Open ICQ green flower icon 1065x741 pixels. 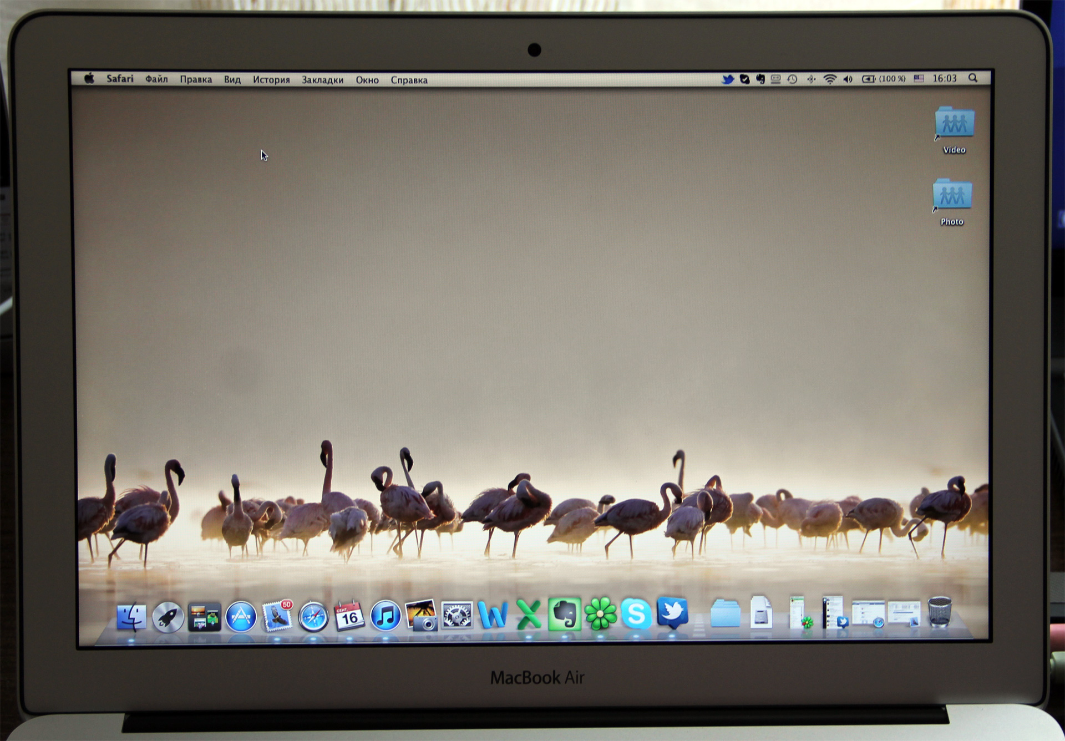[600, 614]
